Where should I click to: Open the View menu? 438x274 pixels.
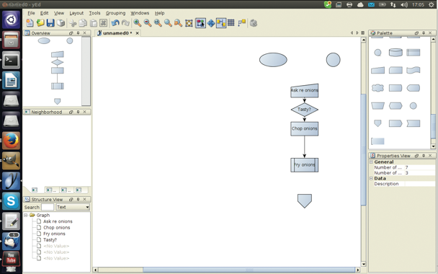coord(59,13)
